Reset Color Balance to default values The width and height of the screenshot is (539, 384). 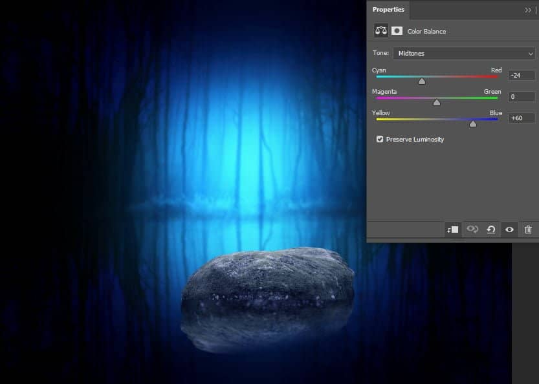(x=490, y=229)
